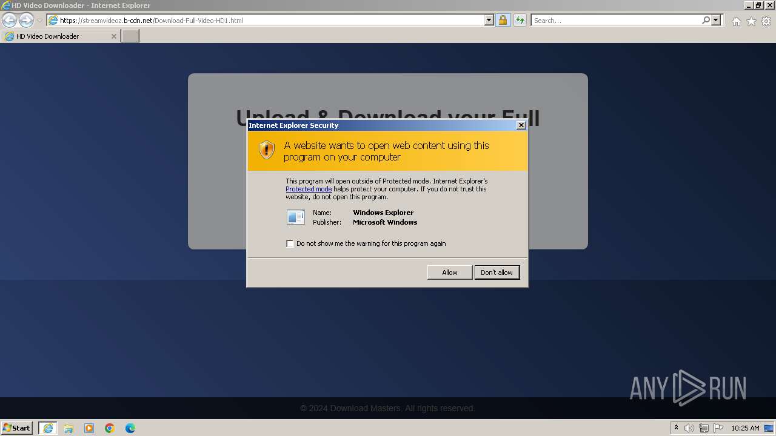
Task: Click the clock showing 10:25 AM
Action: coord(745,428)
